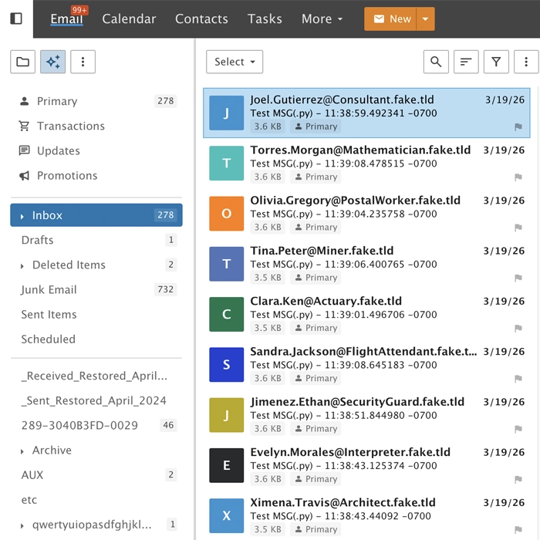Click Olivia.Gregory orange avatar O
This screenshot has height=540, width=540.
(x=226, y=214)
